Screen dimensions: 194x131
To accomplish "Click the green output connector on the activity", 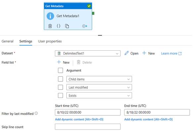I will coord(93,13).
